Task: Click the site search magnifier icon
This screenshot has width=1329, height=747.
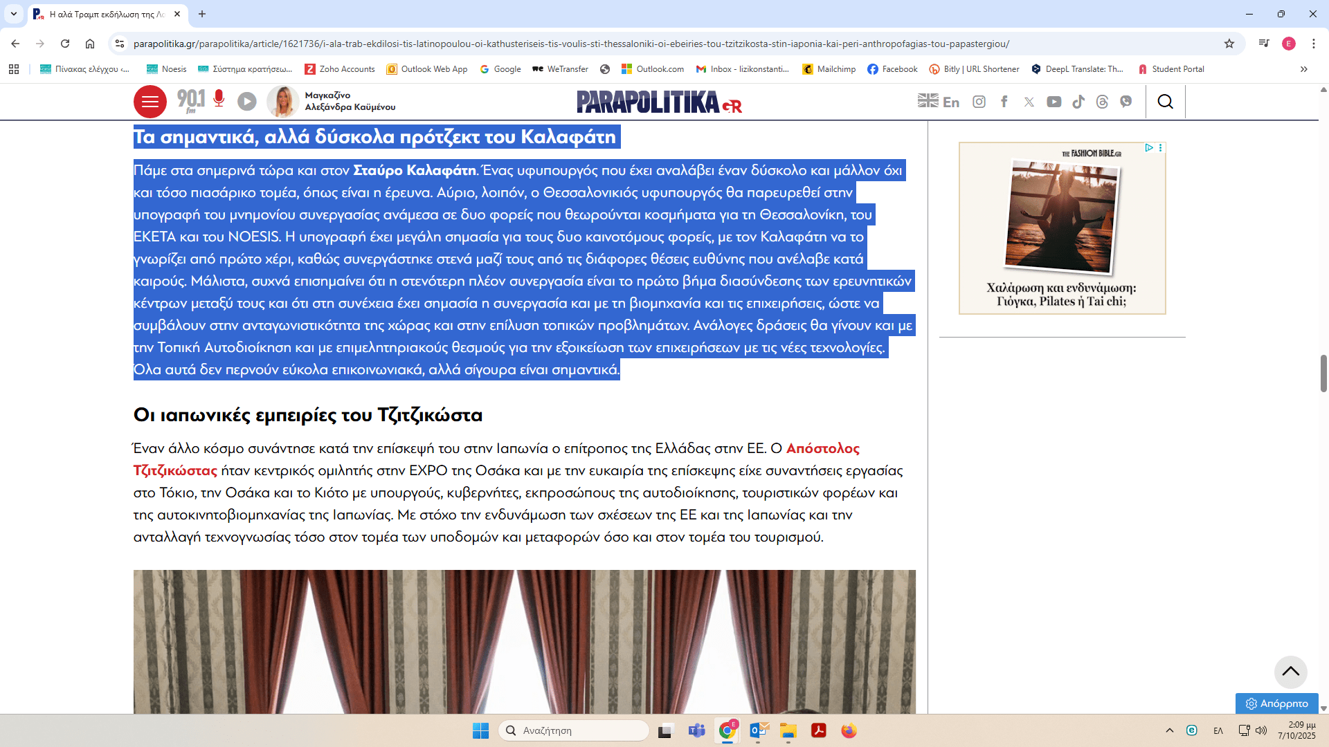Action: click(1166, 102)
